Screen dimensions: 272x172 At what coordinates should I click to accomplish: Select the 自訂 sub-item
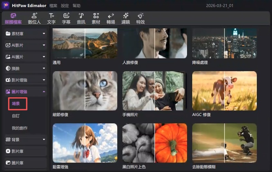tap(16, 116)
